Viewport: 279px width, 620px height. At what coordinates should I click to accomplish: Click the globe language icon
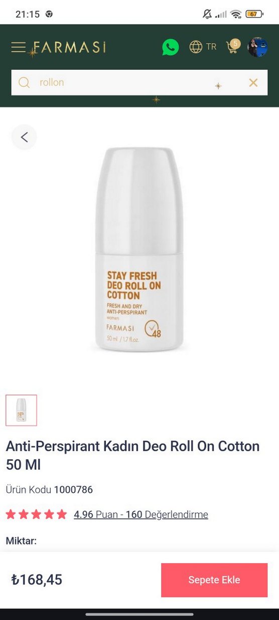coord(196,47)
